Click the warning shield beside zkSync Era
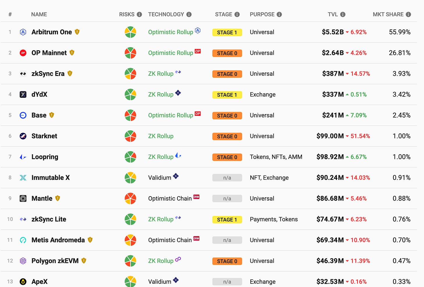 point(70,73)
